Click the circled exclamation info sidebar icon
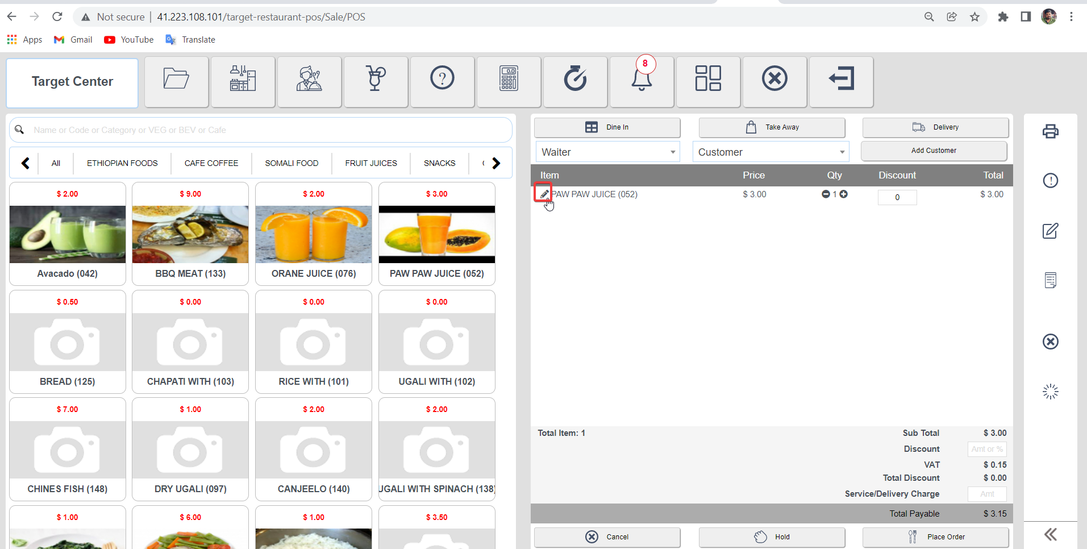 [1051, 181]
